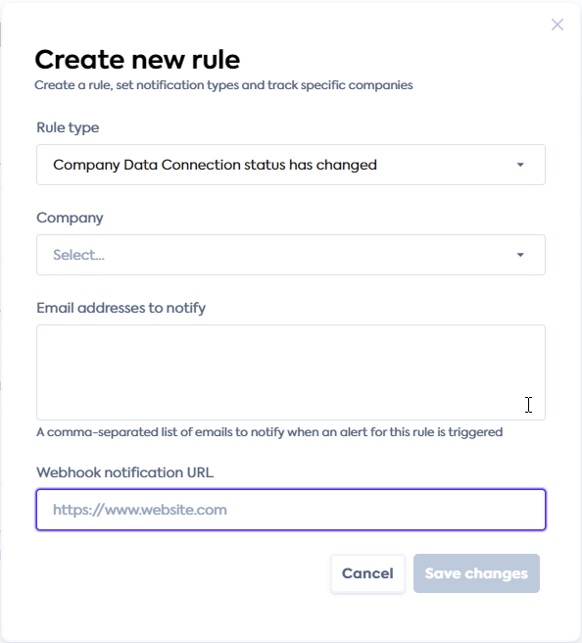Click the 'Company Data Connection status has changed' value
582x643 pixels.
coord(215,165)
